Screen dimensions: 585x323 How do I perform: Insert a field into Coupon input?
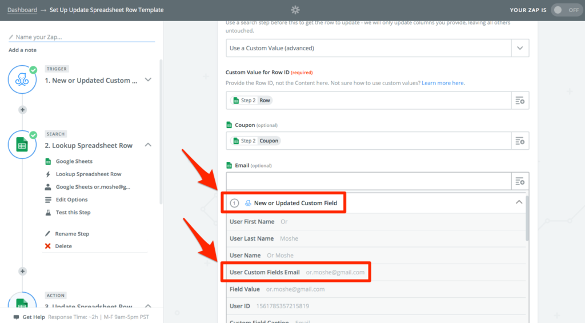tap(520, 141)
